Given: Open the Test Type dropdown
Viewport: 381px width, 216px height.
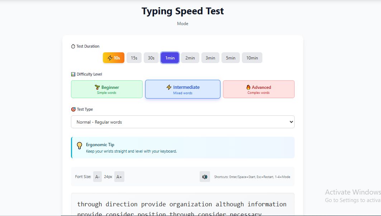Looking at the screenshot, I should pyautogui.click(x=182, y=122).
